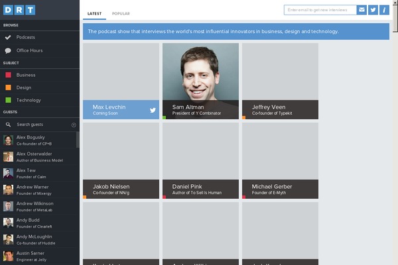Image resolution: width=398 pixels, height=265 pixels.
Task: Switch to the Popular tab
Action: tap(121, 13)
